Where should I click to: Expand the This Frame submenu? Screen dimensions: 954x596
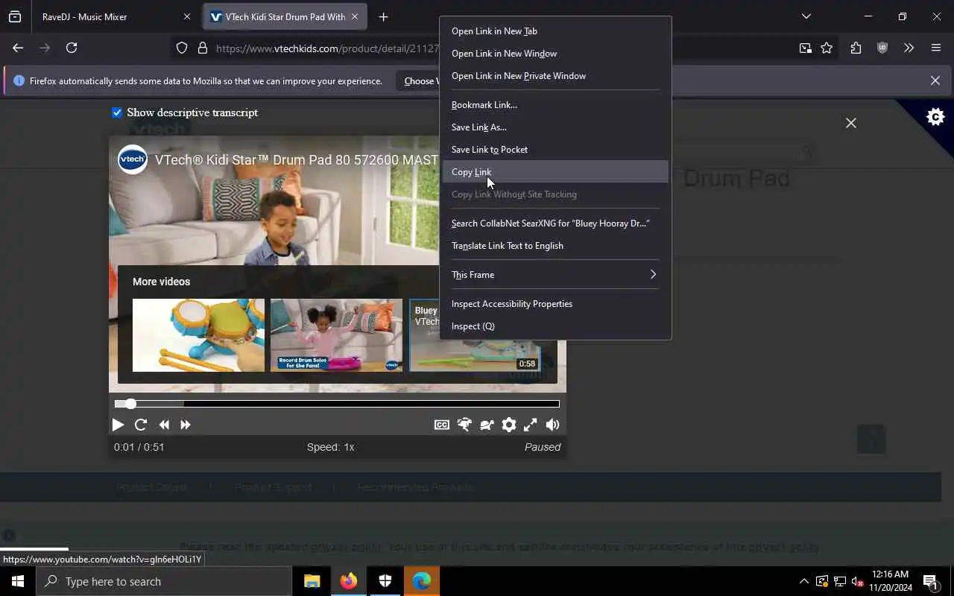click(x=555, y=275)
